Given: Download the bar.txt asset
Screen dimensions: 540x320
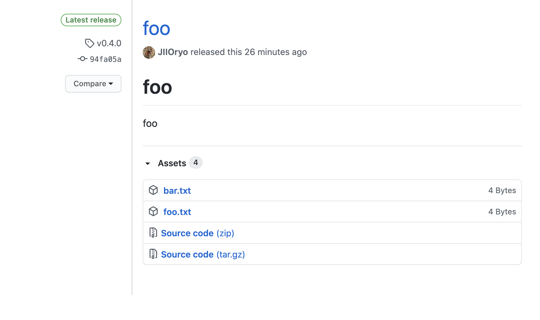Looking at the screenshot, I should click(177, 191).
